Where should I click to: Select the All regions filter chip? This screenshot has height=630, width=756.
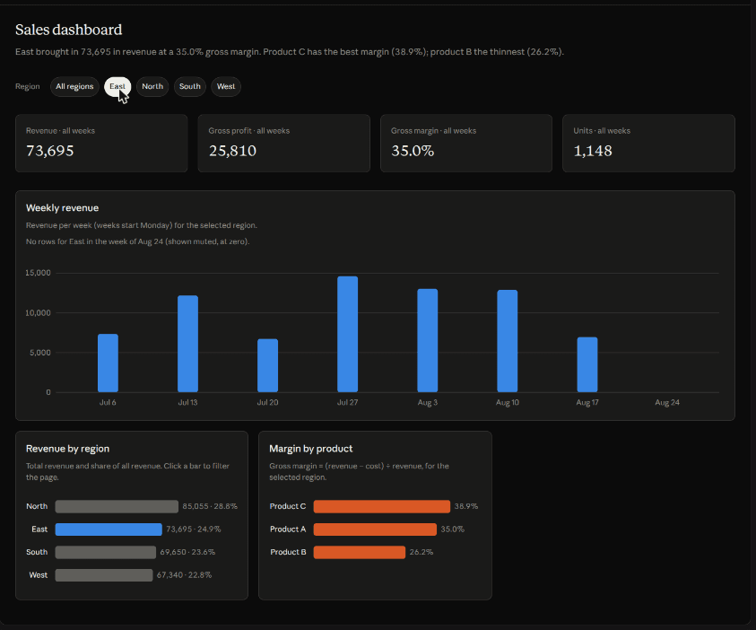click(74, 86)
